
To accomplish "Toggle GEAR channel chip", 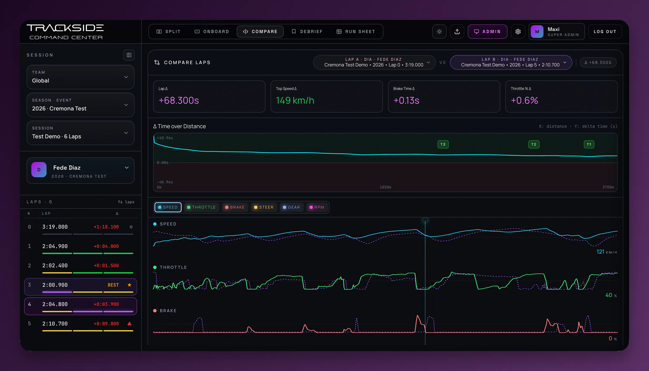I will [x=291, y=207].
